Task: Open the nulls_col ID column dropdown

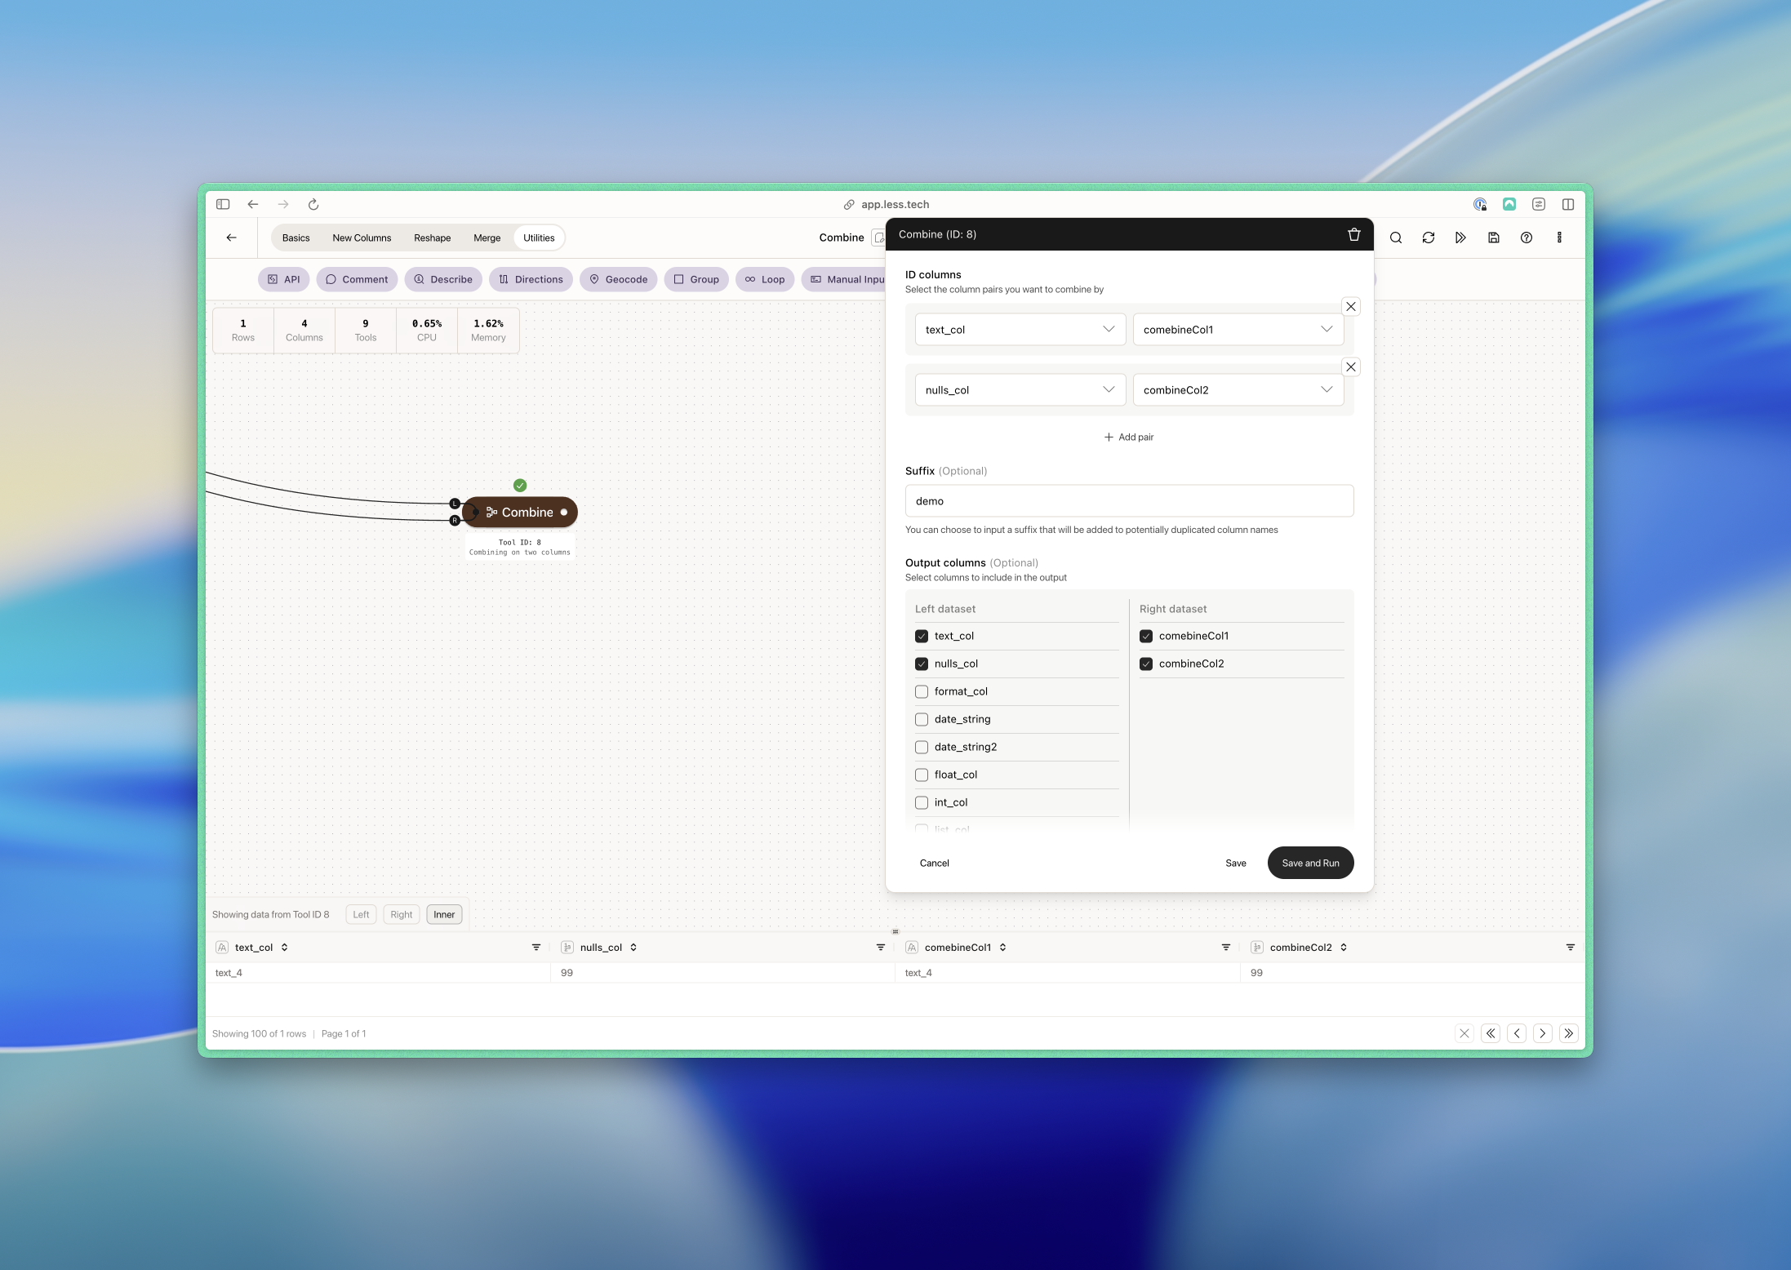Action: coord(1020,390)
